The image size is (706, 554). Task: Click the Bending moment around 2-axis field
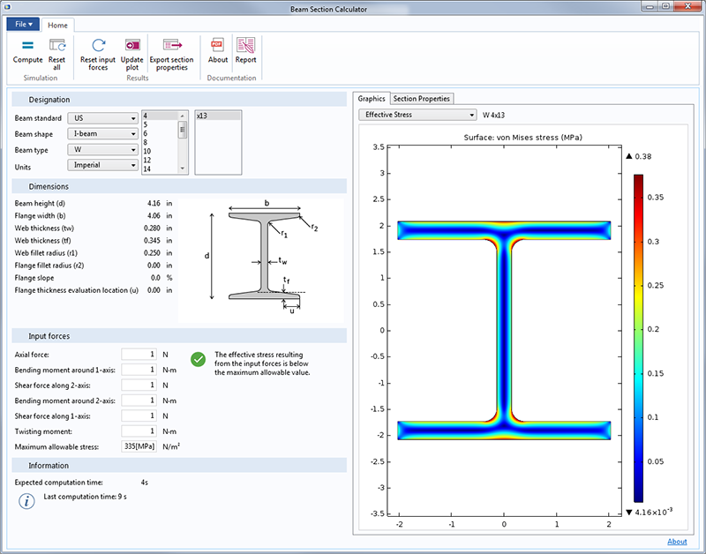click(139, 401)
